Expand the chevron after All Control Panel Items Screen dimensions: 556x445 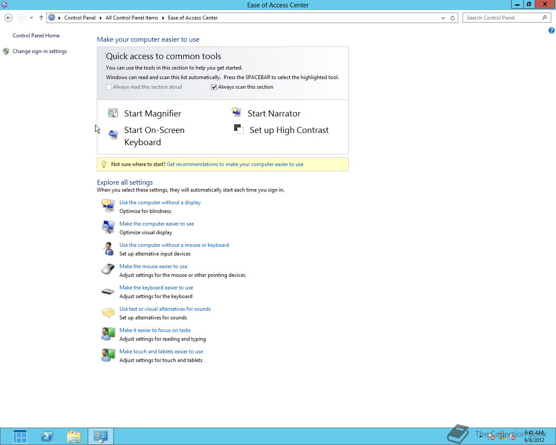tap(163, 18)
